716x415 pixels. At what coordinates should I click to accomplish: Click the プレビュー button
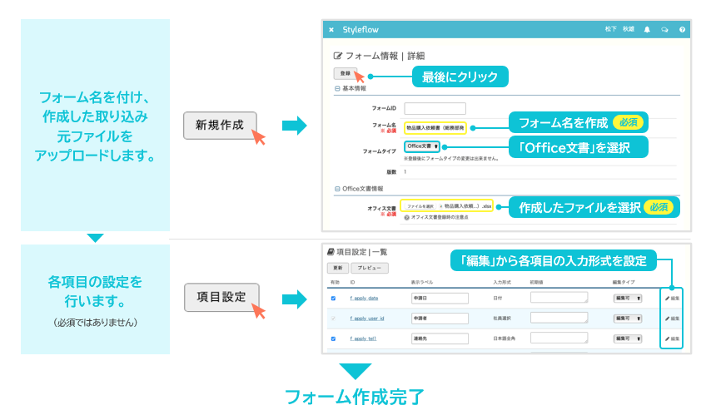click(370, 268)
